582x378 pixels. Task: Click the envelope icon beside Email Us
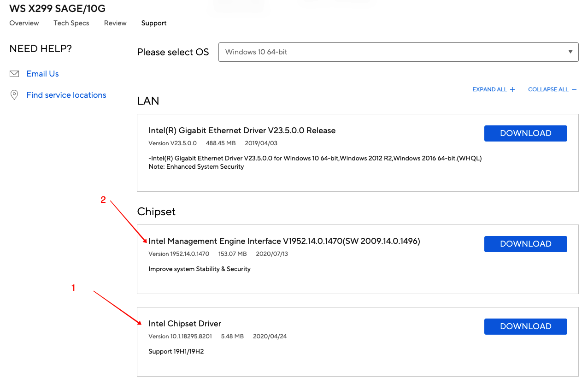pos(14,74)
